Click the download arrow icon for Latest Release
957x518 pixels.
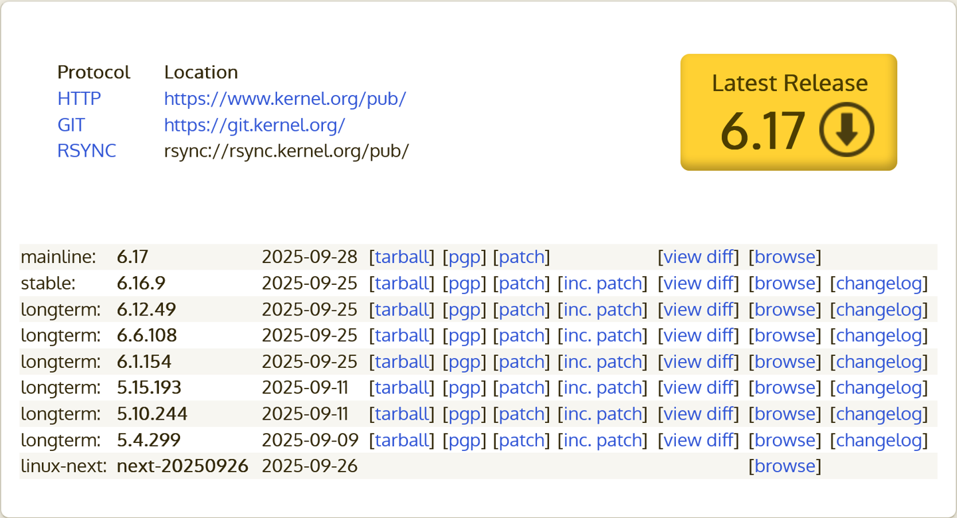point(845,131)
